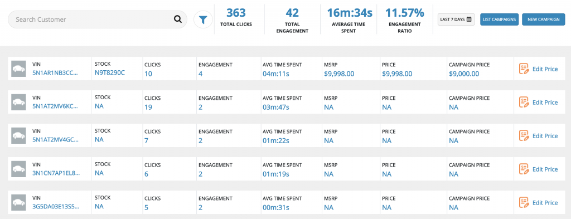Image resolution: width=571 pixels, height=219 pixels.
Task: Click car thumbnail for VIN 5N1AR1NB3CC
Action: (x=18, y=69)
